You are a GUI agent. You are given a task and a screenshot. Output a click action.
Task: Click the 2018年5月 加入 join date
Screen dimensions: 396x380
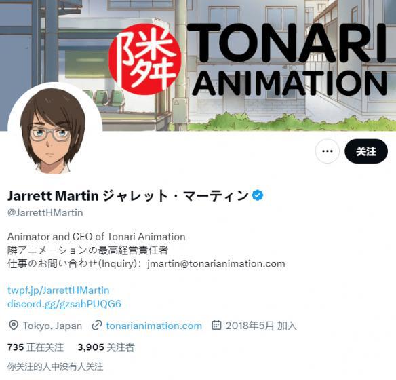[x=261, y=326]
